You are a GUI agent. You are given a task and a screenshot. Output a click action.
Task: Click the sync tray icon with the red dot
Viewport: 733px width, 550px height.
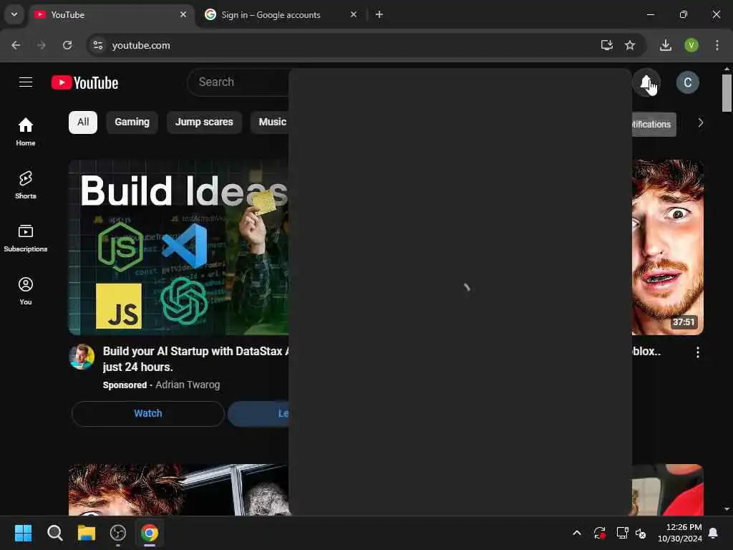pos(599,533)
